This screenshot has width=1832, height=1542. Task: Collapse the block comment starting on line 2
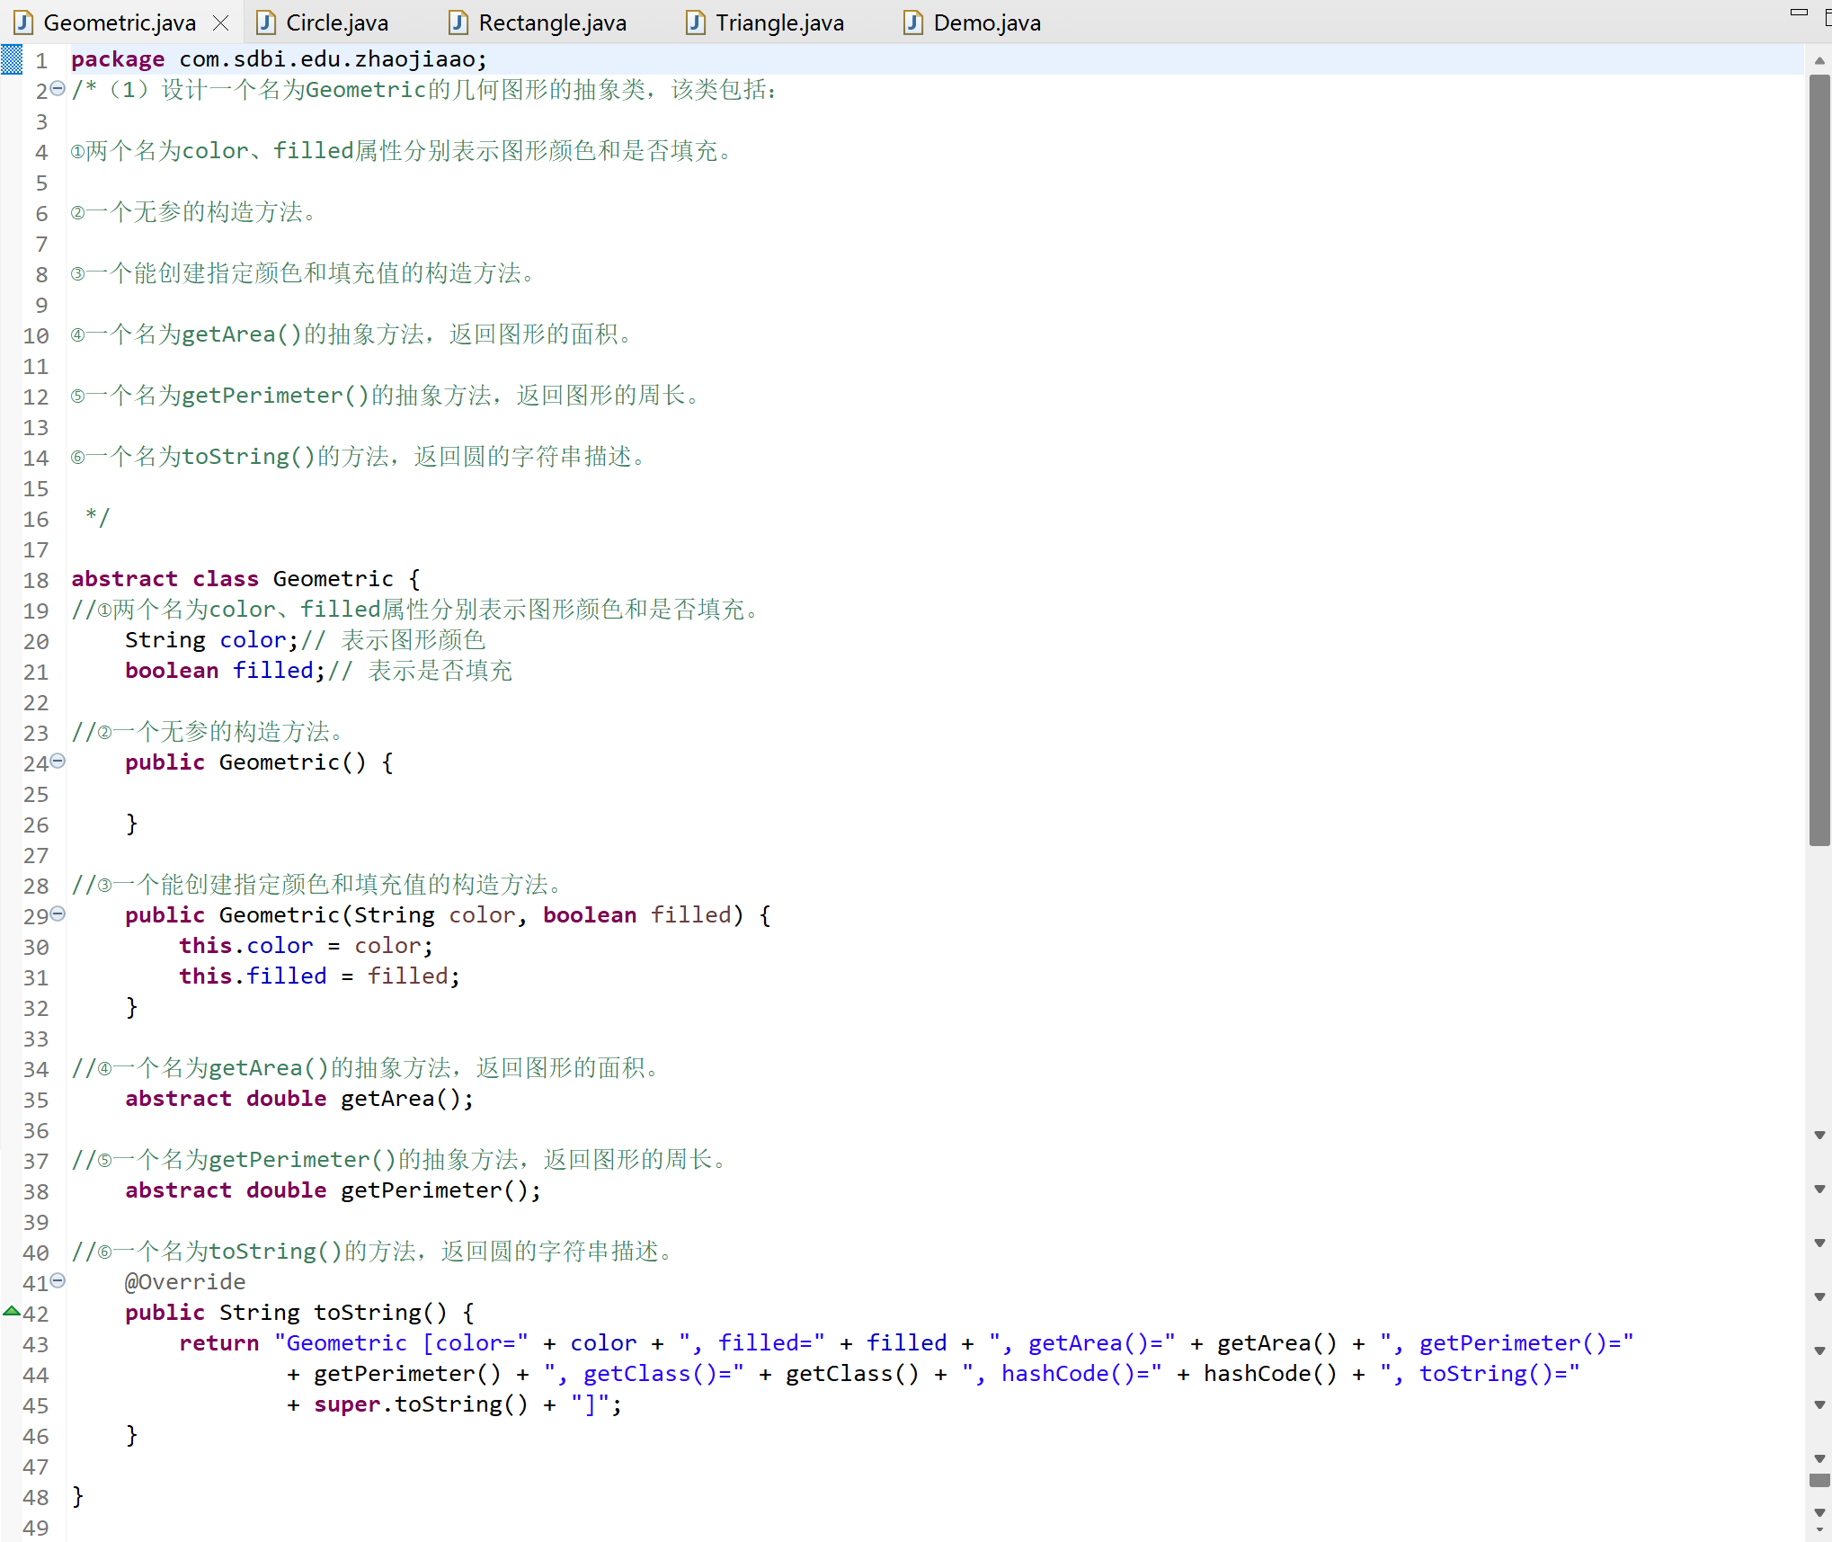click(58, 89)
